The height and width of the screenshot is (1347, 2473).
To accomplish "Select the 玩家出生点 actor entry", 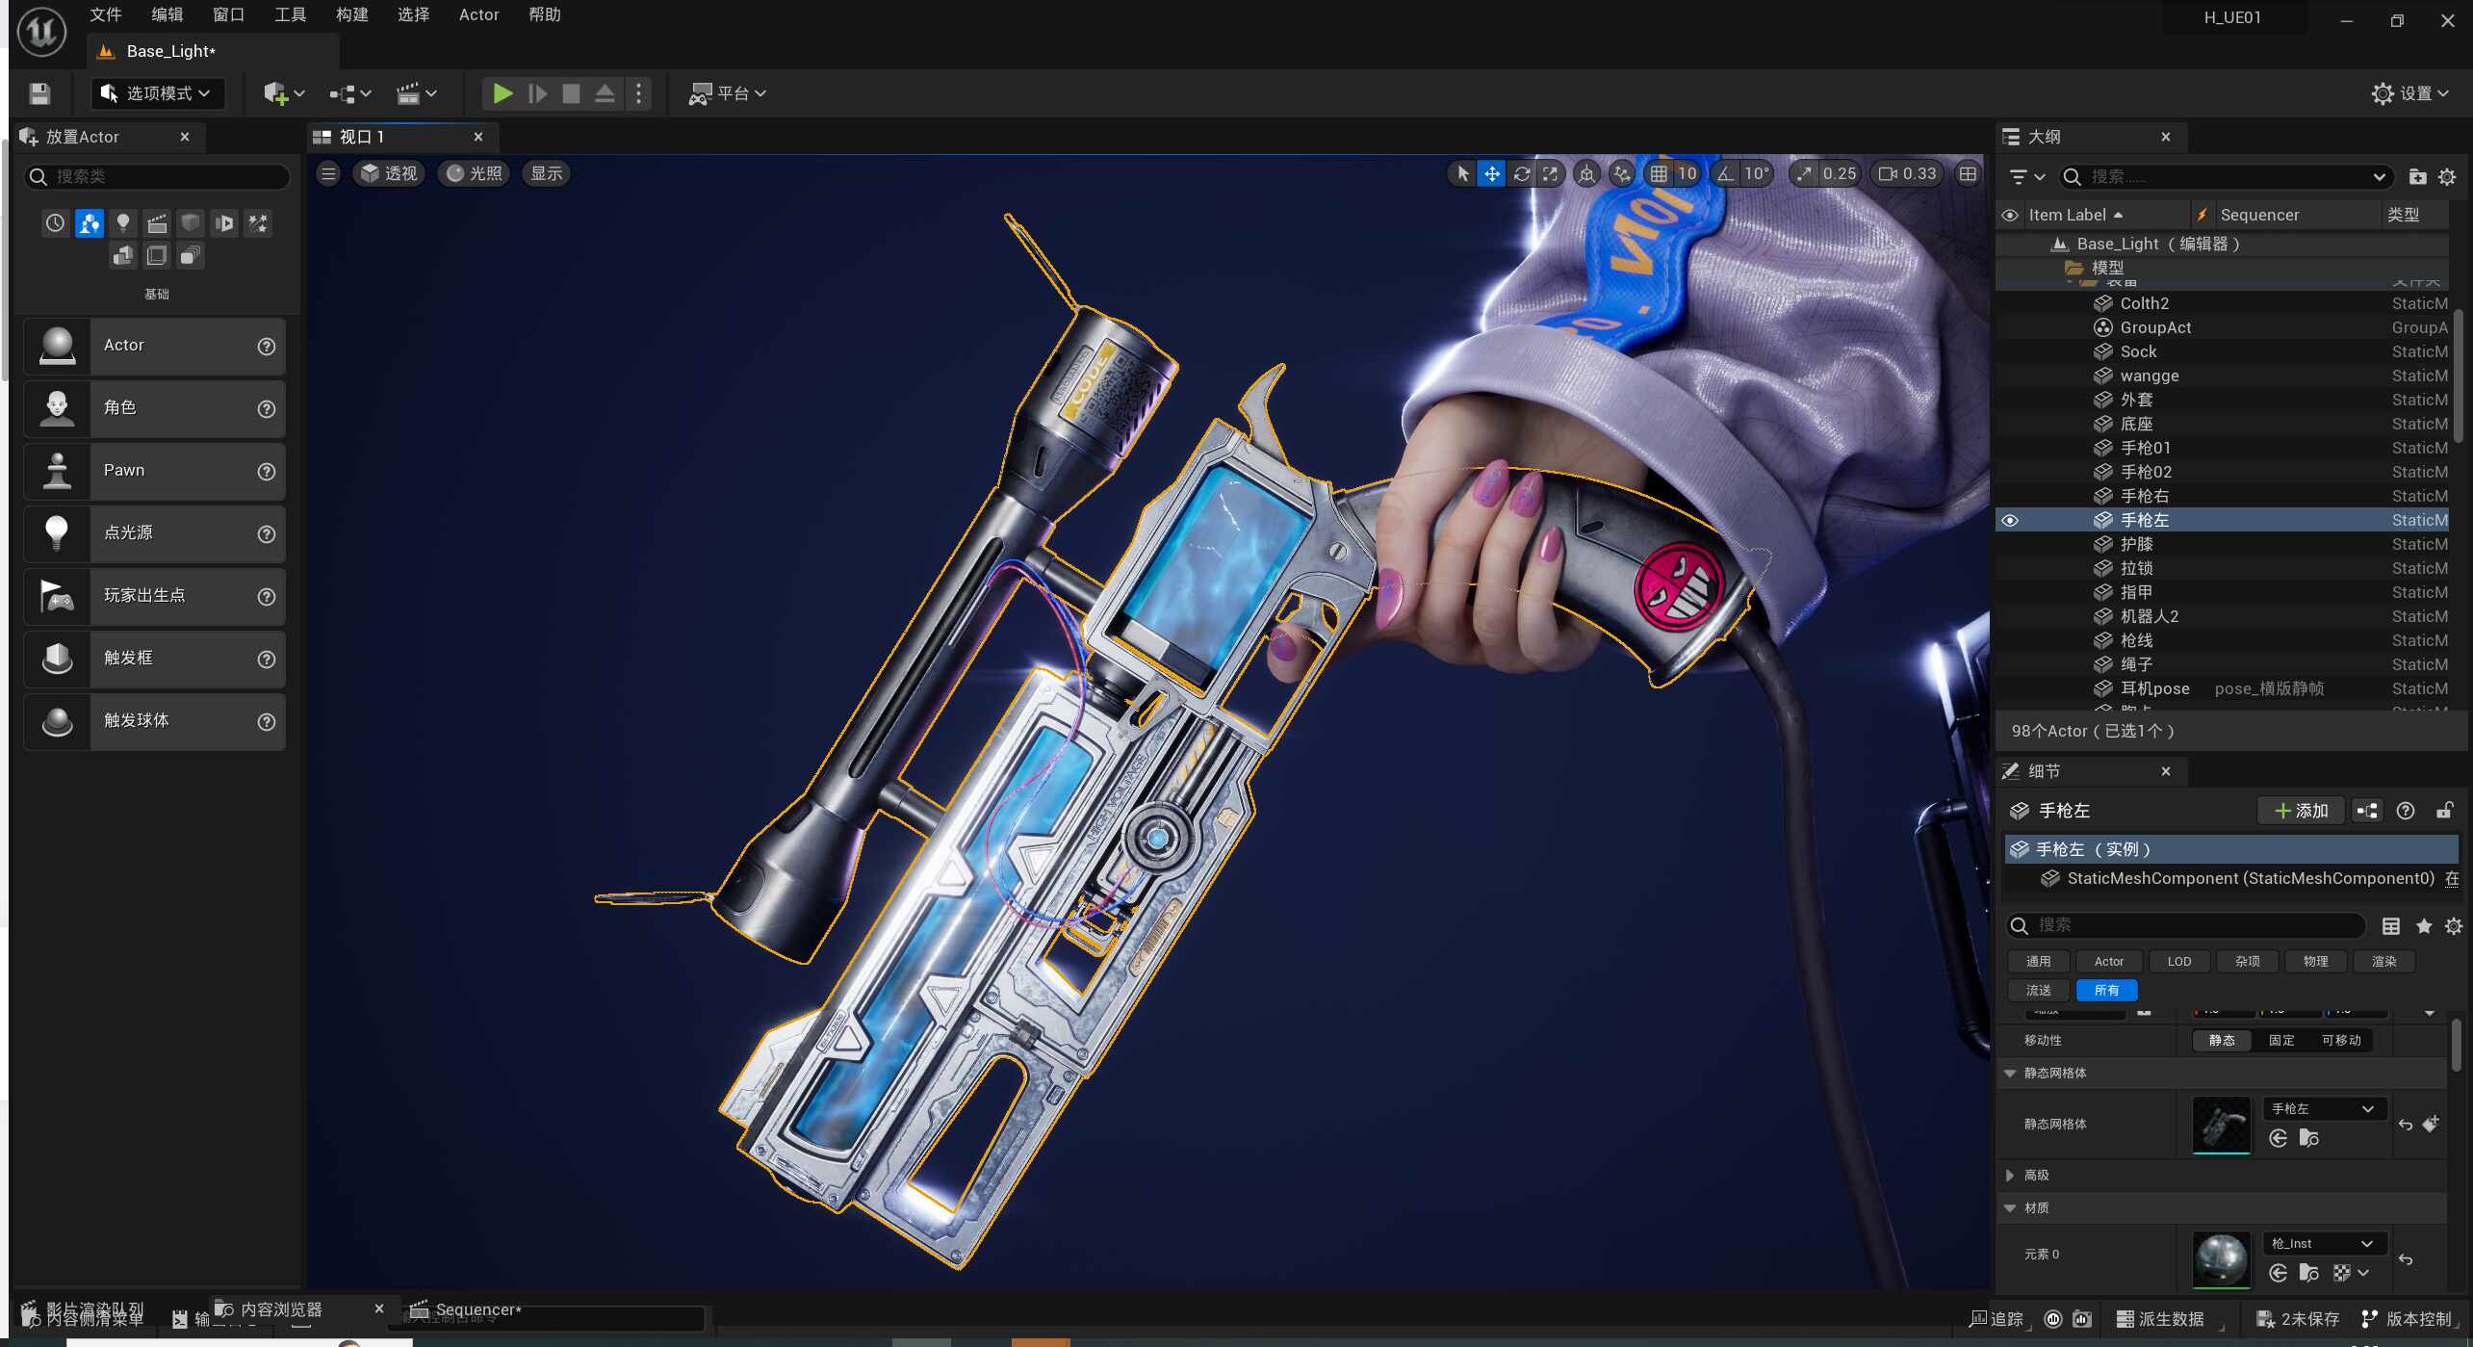I will pyautogui.click(x=155, y=597).
